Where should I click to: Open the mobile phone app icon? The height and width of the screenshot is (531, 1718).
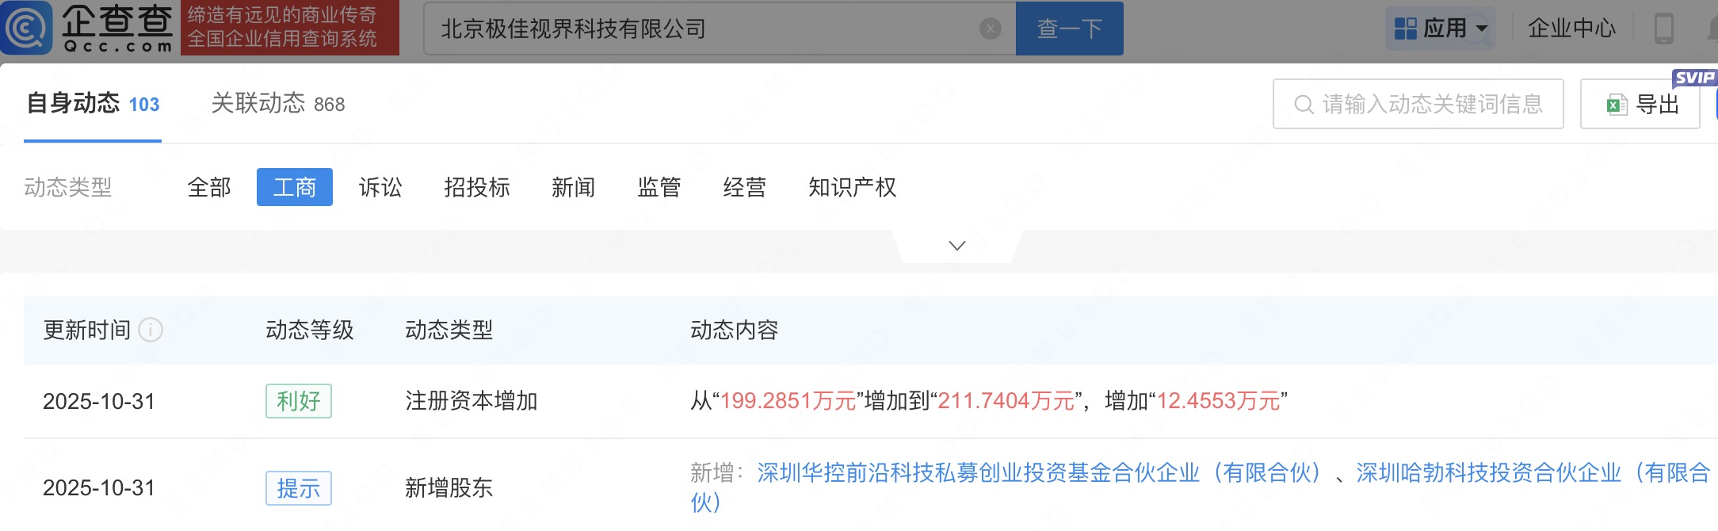pos(1663,29)
